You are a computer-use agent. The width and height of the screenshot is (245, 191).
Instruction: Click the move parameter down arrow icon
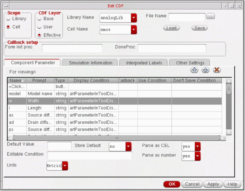tap(205, 70)
